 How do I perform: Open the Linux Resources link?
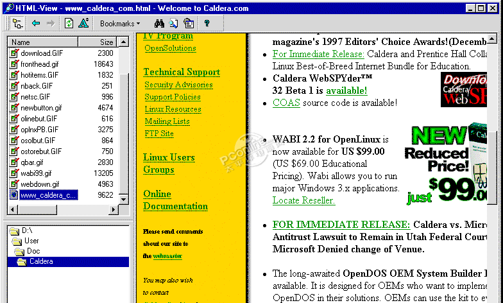(173, 109)
